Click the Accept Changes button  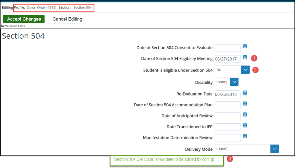point(24,19)
